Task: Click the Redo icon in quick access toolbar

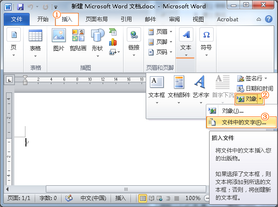Action: [46, 7]
